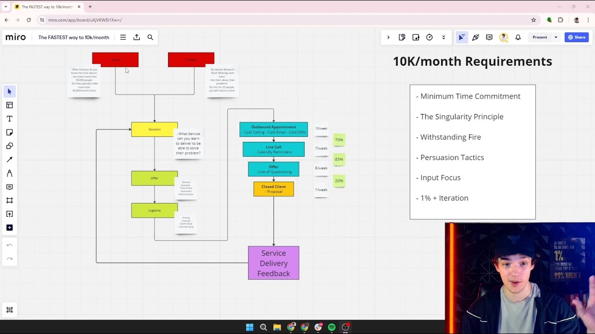Select the red Niche box
Viewport: 595px width, 334px height.
click(x=115, y=59)
